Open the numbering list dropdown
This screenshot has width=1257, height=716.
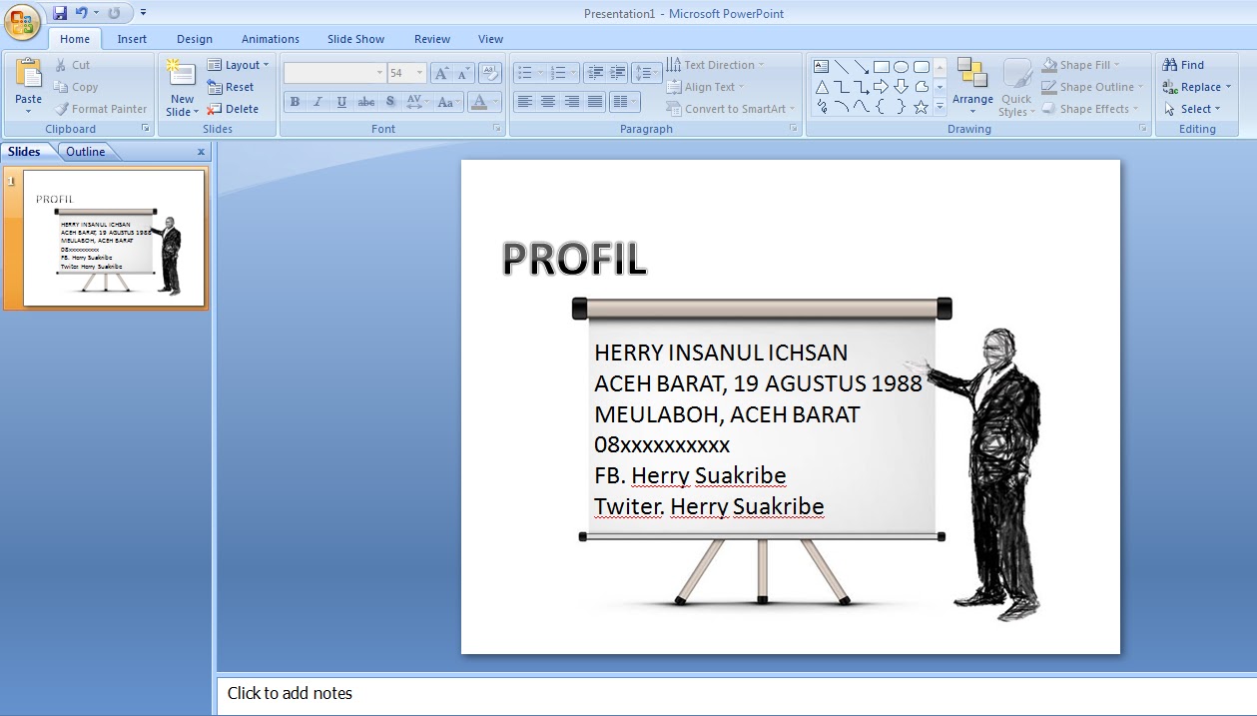click(573, 73)
